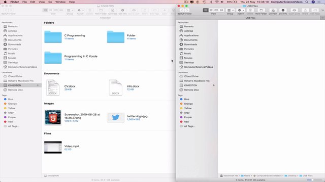Open Group dropdown in KINGSTON window toolbar
The image size is (325, 182).
70,10
